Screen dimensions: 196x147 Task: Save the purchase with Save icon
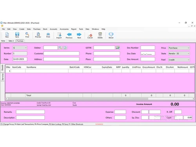[x=17, y=35]
